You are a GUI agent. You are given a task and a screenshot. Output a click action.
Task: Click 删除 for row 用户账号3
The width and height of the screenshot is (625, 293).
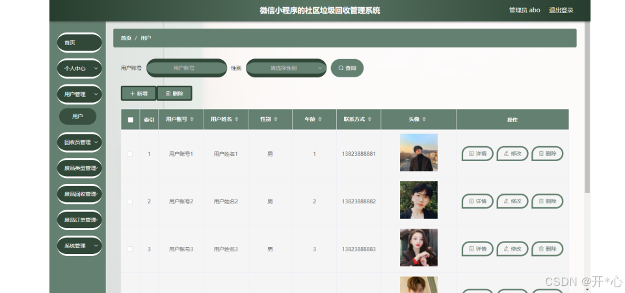click(547, 249)
